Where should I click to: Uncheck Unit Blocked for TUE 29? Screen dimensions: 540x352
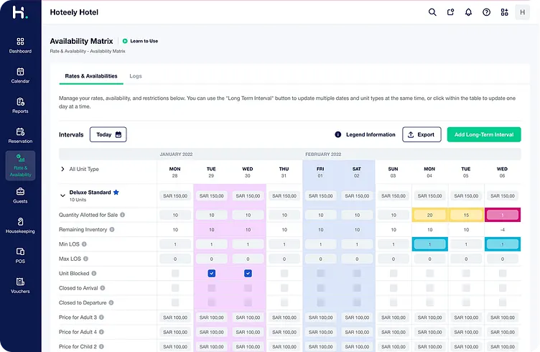click(211, 274)
